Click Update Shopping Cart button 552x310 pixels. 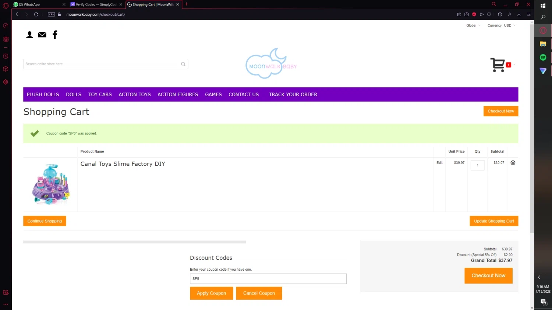tap(494, 221)
